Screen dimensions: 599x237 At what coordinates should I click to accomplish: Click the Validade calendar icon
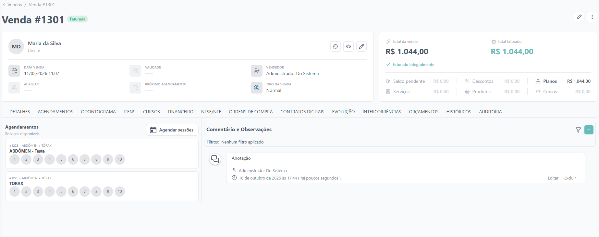pos(135,71)
